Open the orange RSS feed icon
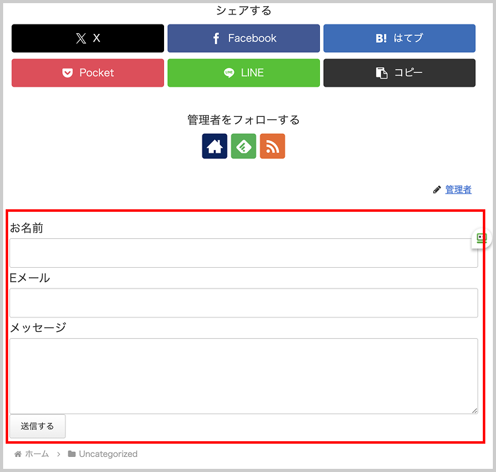 (272, 146)
